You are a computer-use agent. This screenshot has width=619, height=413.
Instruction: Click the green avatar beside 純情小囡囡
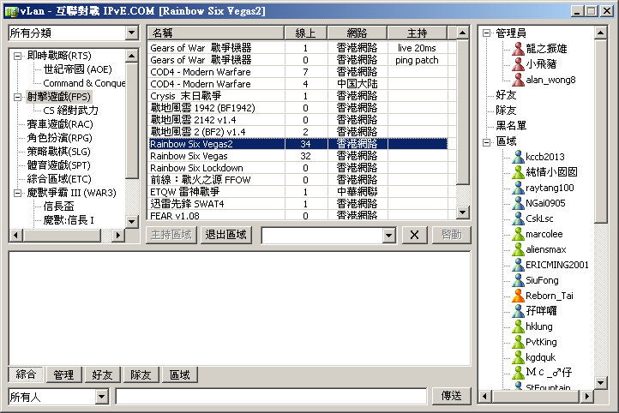click(518, 172)
